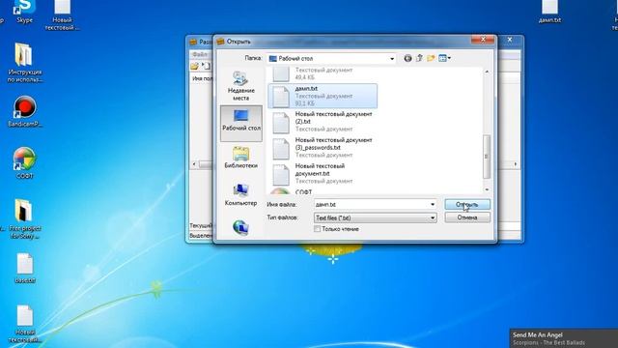Select Недавние места in places bar

(x=240, y=86)
